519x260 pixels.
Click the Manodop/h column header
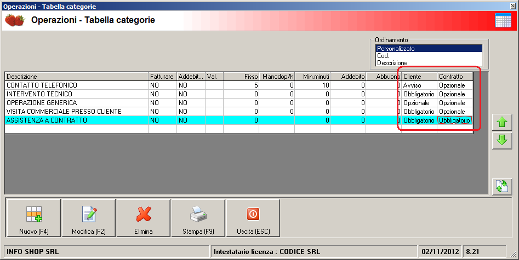pyautogui.click(x=277, y=77)
